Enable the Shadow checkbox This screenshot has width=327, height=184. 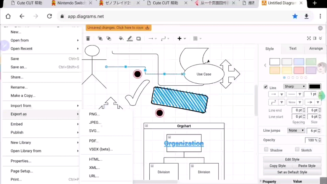coord(266,149)
